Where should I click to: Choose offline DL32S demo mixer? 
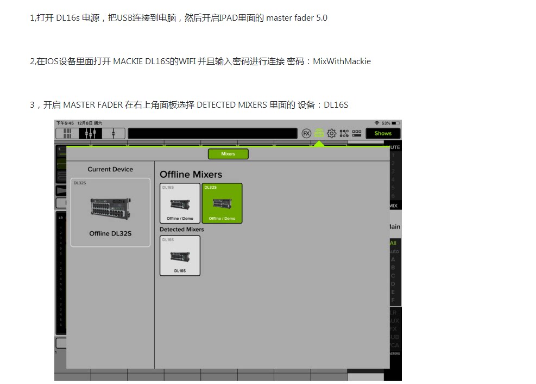222,203
